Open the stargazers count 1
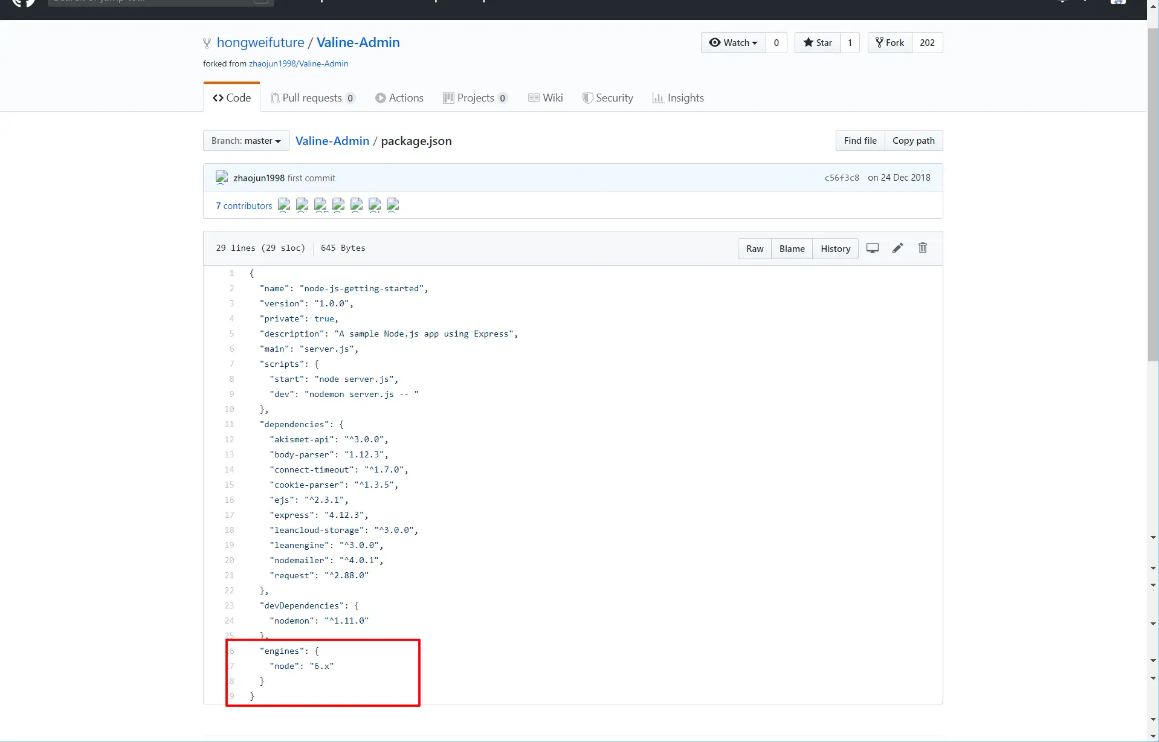 (x=850, y=43)
